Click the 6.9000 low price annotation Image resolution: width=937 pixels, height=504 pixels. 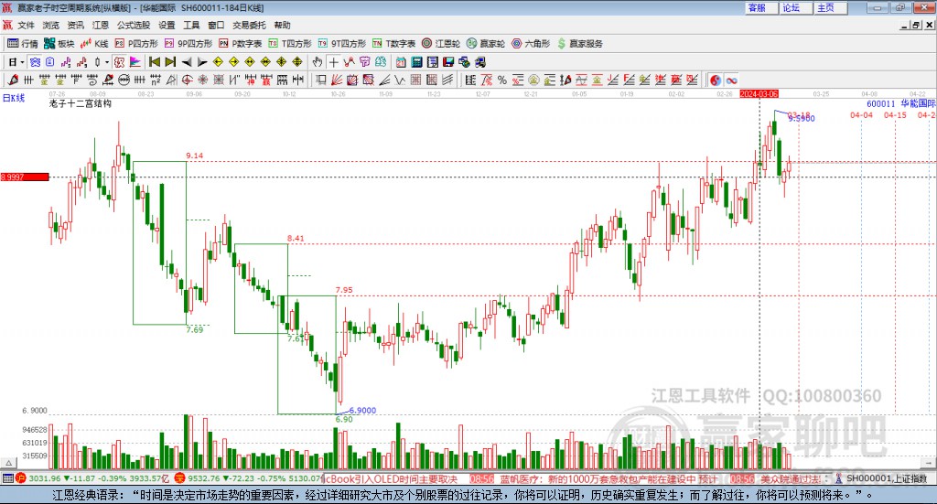pos(362,411)
